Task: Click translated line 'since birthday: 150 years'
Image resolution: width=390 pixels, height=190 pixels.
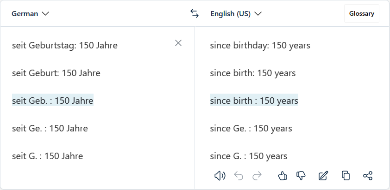Action: [260, 46]
